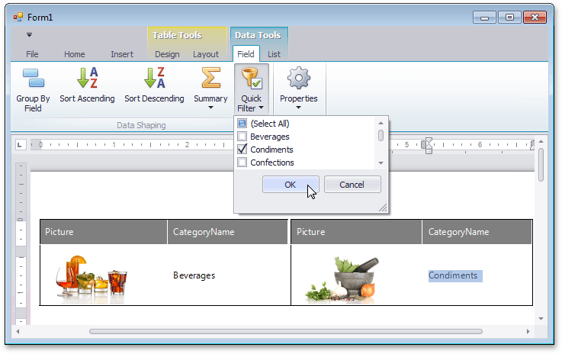Image resolution: width=562 pixels, height=354 pixels.
Task: Expand the Summary dropdown arrow
Action: (210, 108)
